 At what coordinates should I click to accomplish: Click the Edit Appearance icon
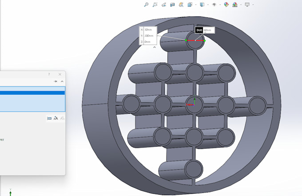click(x=226, y=4)
